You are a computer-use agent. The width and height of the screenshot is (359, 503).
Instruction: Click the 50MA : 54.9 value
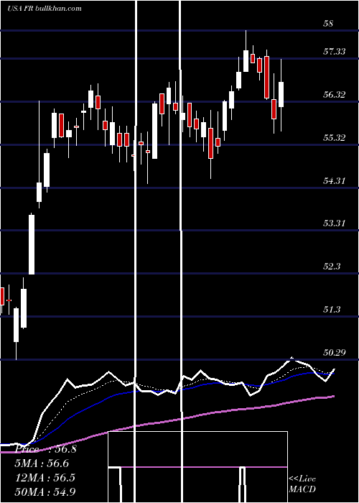45,492
